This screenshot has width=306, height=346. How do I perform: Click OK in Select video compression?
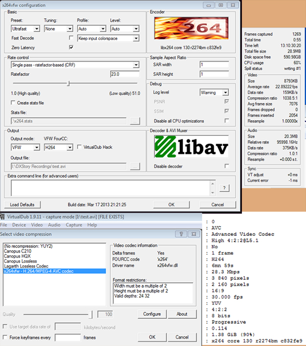pyautogui.click(x=152, y=337)
